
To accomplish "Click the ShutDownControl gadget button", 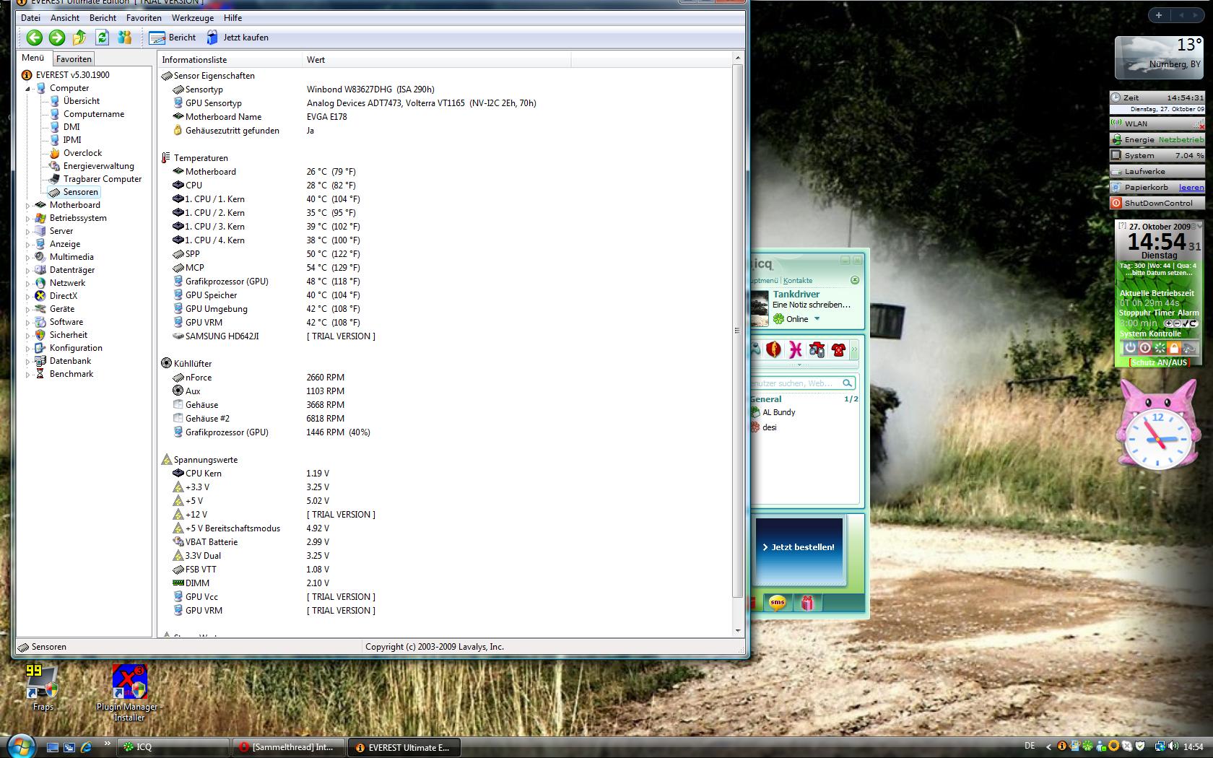I will (x=1157, y=203).
